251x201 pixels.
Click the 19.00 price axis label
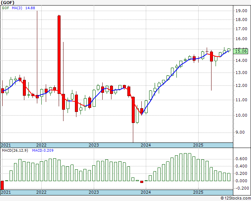[x=241, y=11]
